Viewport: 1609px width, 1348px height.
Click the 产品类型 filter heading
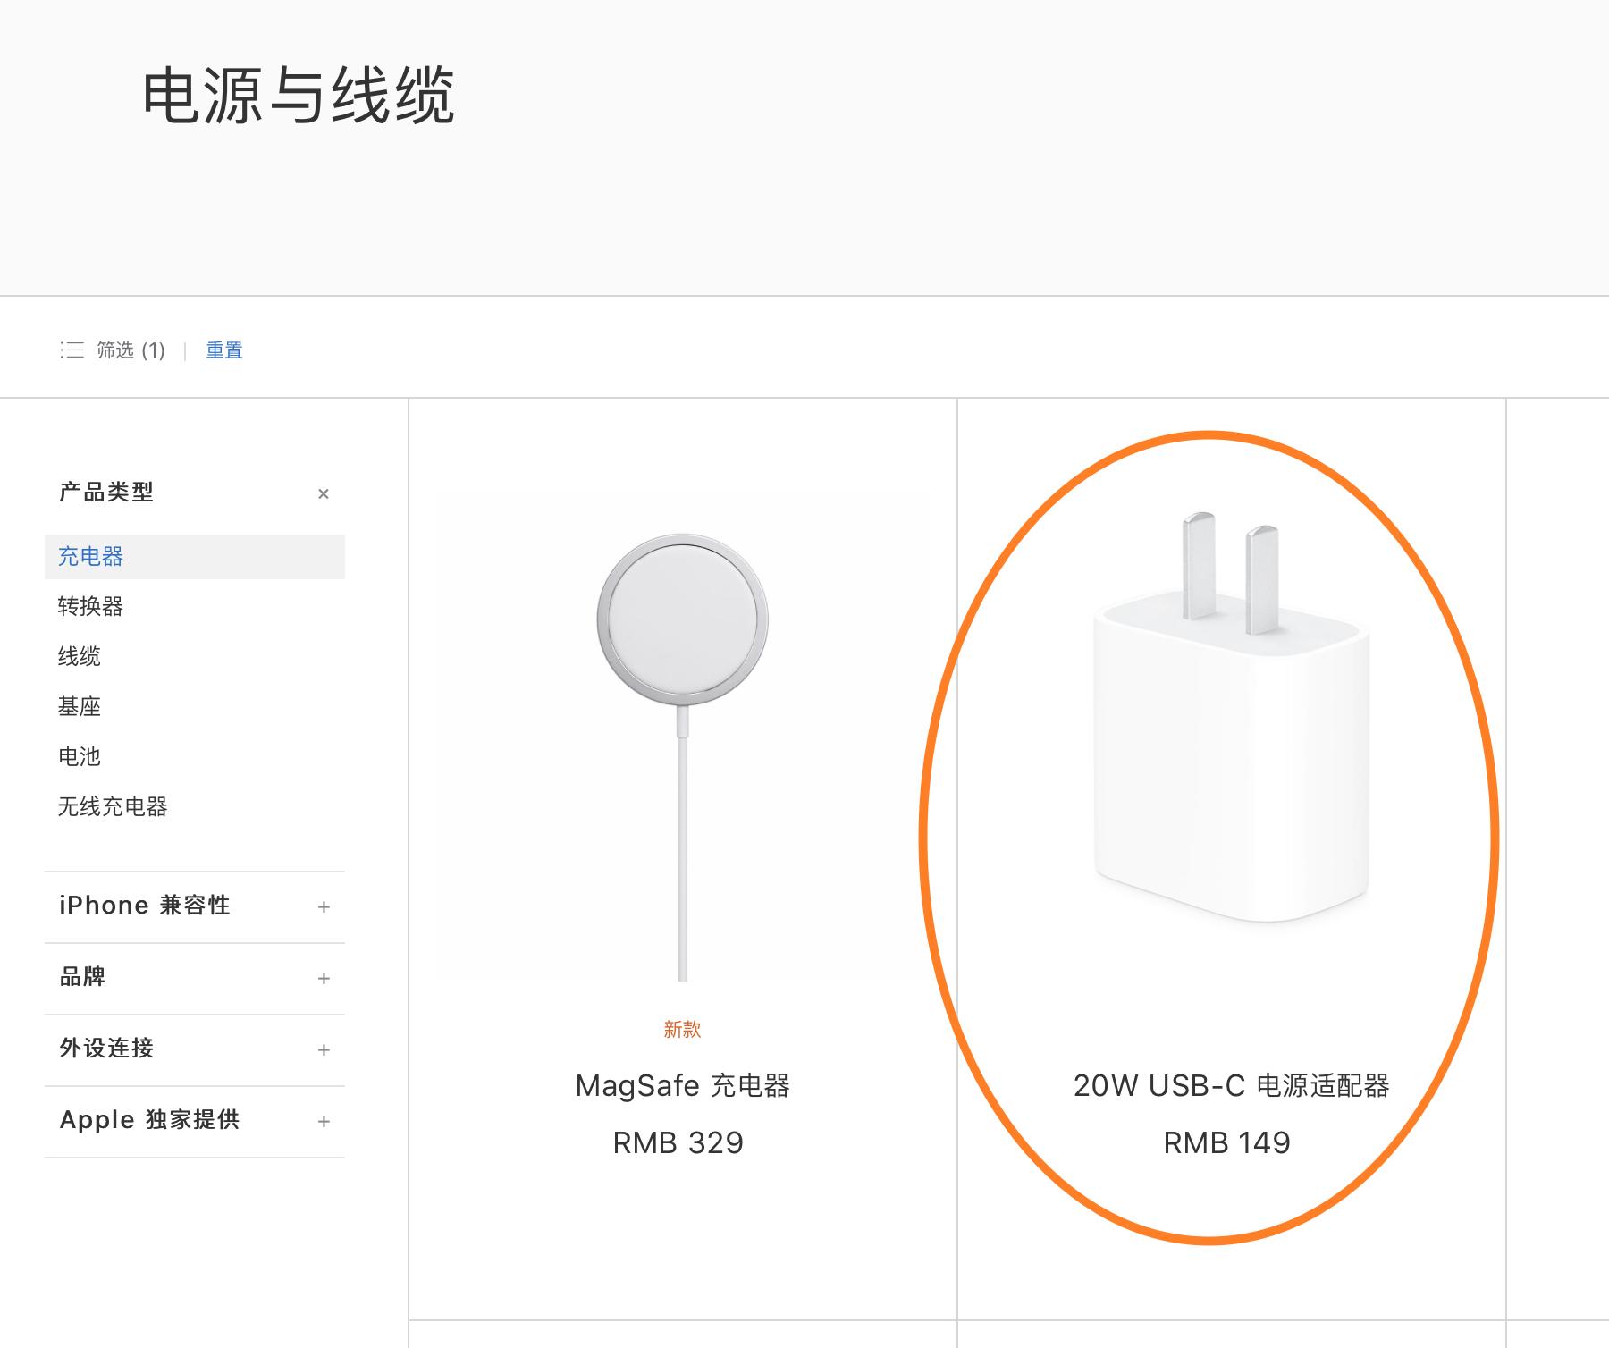106,493
